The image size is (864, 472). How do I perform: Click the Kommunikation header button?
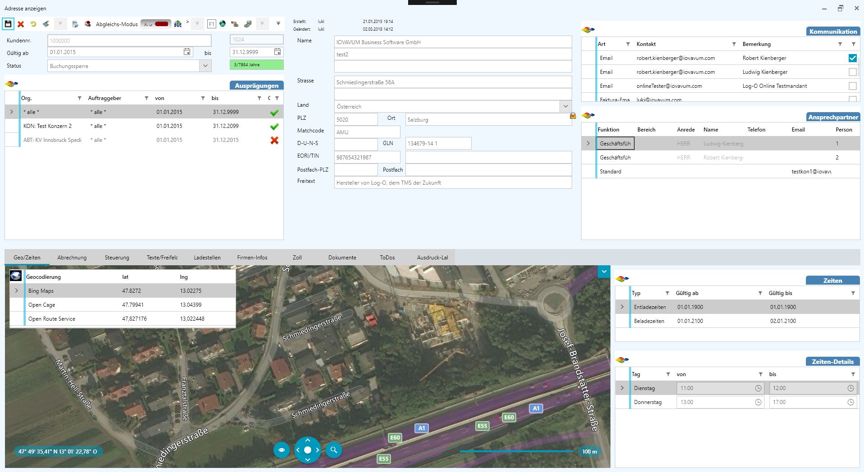[x=833, y=32]
